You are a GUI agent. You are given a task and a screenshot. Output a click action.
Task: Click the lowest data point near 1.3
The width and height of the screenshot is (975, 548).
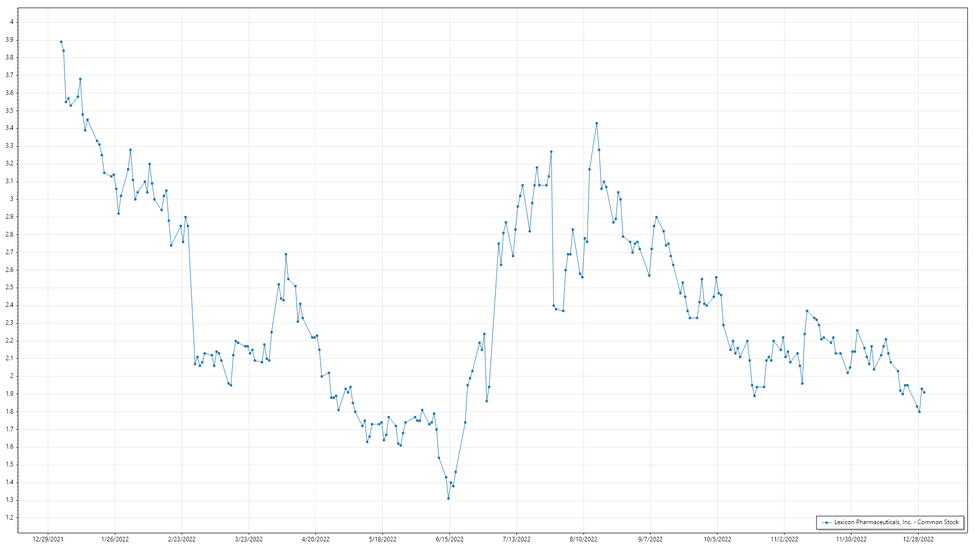point(448,499)
